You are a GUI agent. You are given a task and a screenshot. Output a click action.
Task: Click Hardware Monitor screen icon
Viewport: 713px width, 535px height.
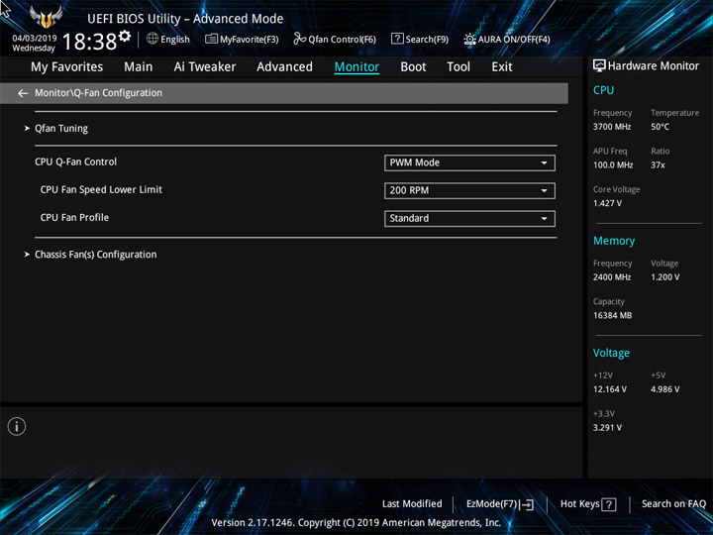[x=599, y=66]
